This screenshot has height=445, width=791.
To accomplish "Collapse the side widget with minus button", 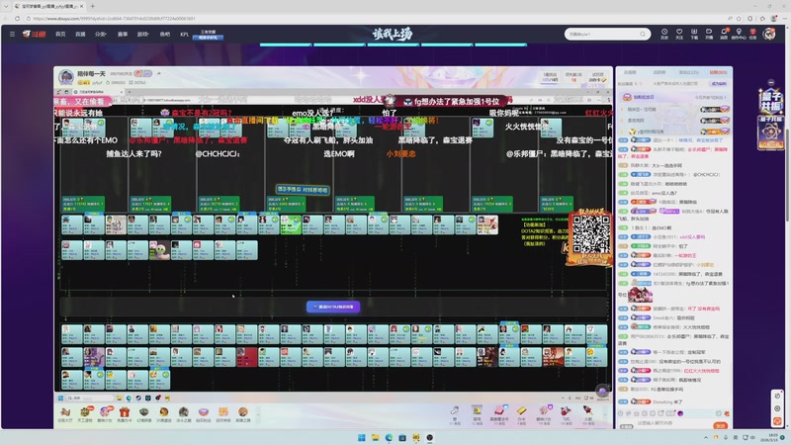I will tap(771, 82).
